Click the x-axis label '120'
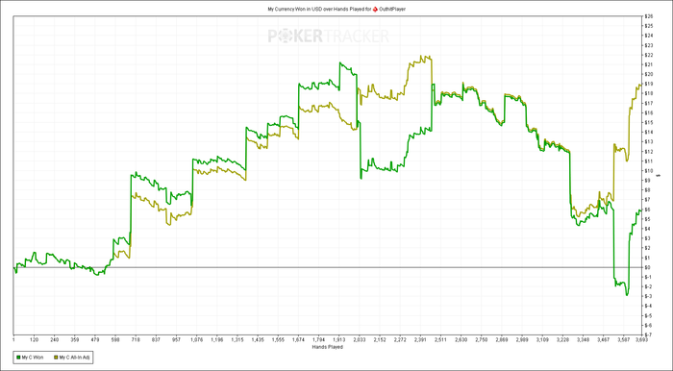Image resolution: width=673 pixels, height=371 pixels. 35,339
